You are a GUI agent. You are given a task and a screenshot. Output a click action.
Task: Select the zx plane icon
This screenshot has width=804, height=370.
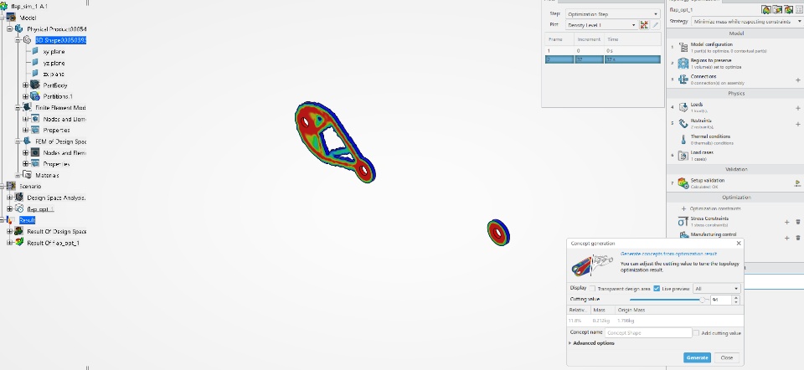pos(35,74)
